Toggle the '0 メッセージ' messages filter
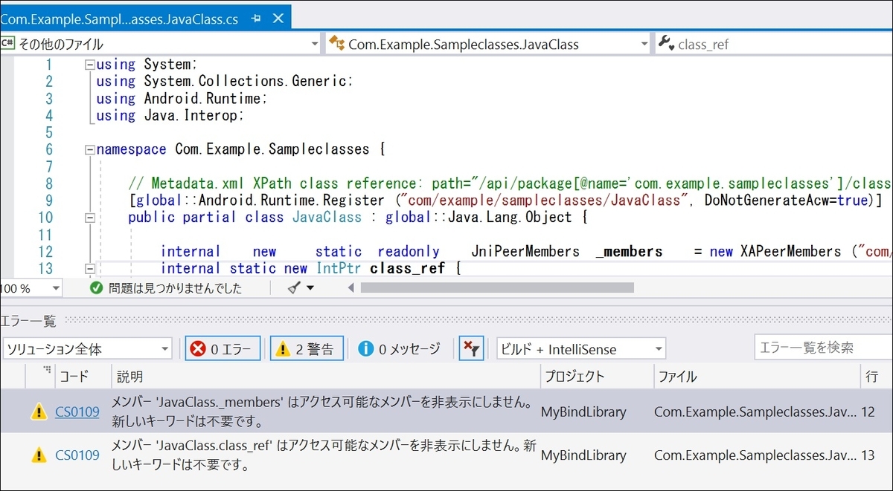Screen dimensions: 893x491 pos(399,348)
